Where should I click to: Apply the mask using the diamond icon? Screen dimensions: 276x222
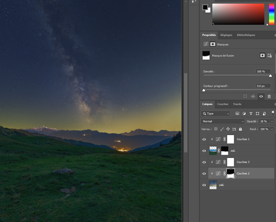pyautogui.click(x=253, y=97)
